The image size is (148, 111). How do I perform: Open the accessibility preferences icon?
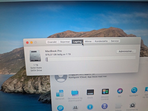pyautogui.click(x=90, y=107)
